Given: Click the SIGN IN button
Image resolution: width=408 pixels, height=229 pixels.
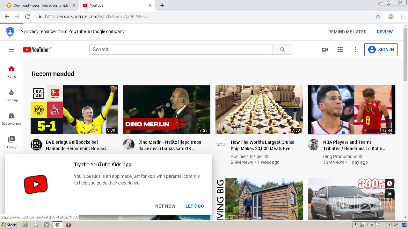Looking at the screenshot, I should (x=381, y=50).
